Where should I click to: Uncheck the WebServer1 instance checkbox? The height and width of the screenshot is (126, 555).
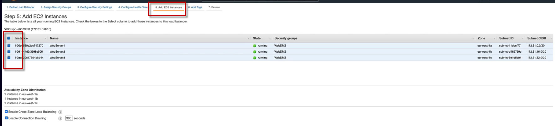(9, 46)
